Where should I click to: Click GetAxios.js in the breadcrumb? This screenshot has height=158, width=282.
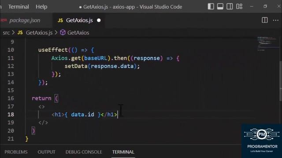pos(39,32)
